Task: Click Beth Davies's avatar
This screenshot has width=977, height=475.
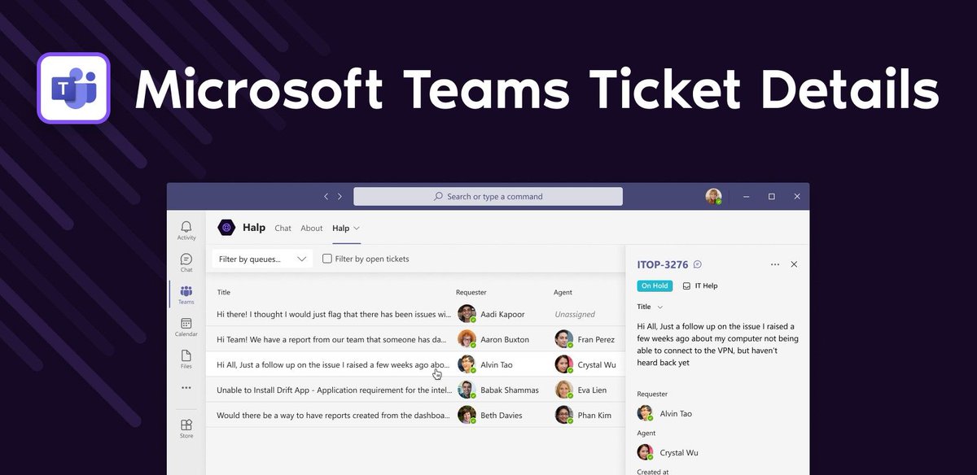Action: pyautogui.click(x=467, y=415)
